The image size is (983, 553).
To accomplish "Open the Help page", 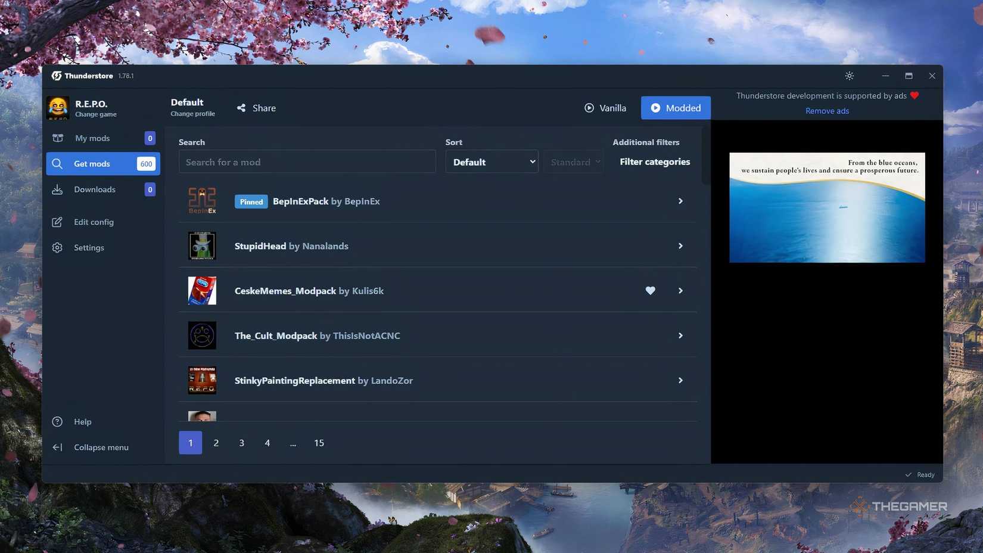I will coord(82,421).
